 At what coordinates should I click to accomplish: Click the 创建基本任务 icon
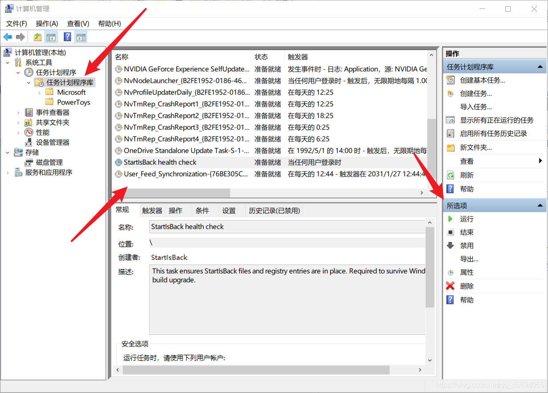tap(451, 80)
